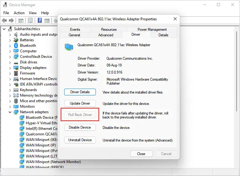
Task: Select the Intel(R) Ethernet adapter row
Action: 39,129
